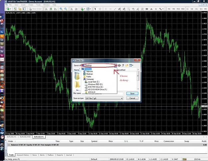Select the Line Chart toolbar icon
Viewport: 208px width, 161px height.
[56, 9]
